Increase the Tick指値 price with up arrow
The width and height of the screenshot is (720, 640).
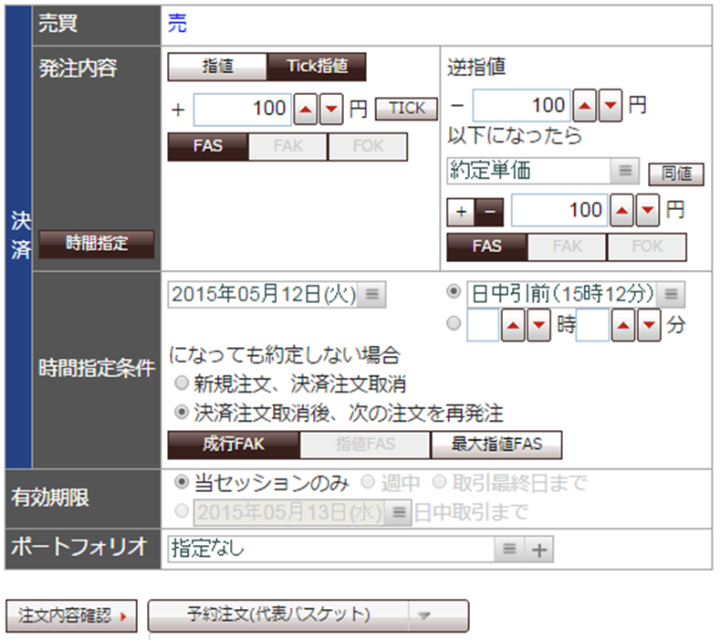click(x=306, y=110)
